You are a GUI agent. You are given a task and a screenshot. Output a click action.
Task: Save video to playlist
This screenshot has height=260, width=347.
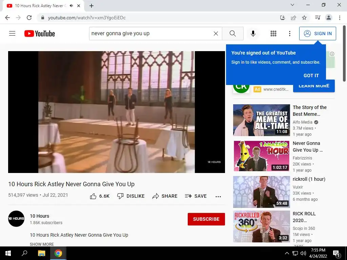(196, 196)
